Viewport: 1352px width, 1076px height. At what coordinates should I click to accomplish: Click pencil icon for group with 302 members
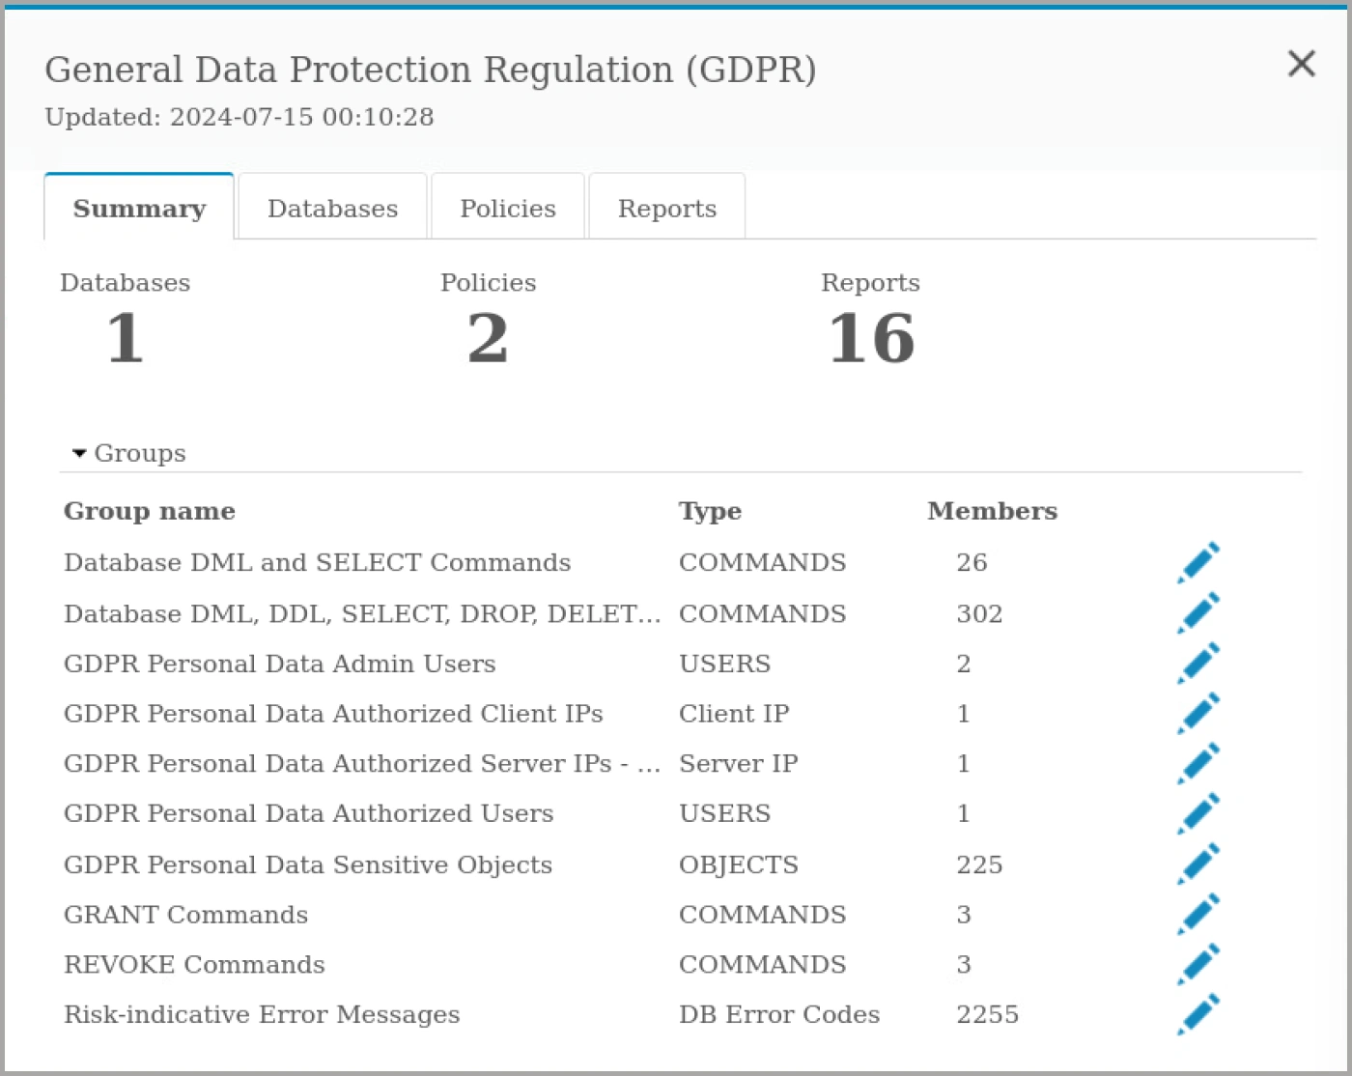[1198, 613]
